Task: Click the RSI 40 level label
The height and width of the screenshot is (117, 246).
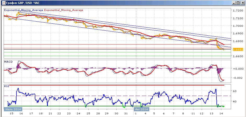Action: 234,101
